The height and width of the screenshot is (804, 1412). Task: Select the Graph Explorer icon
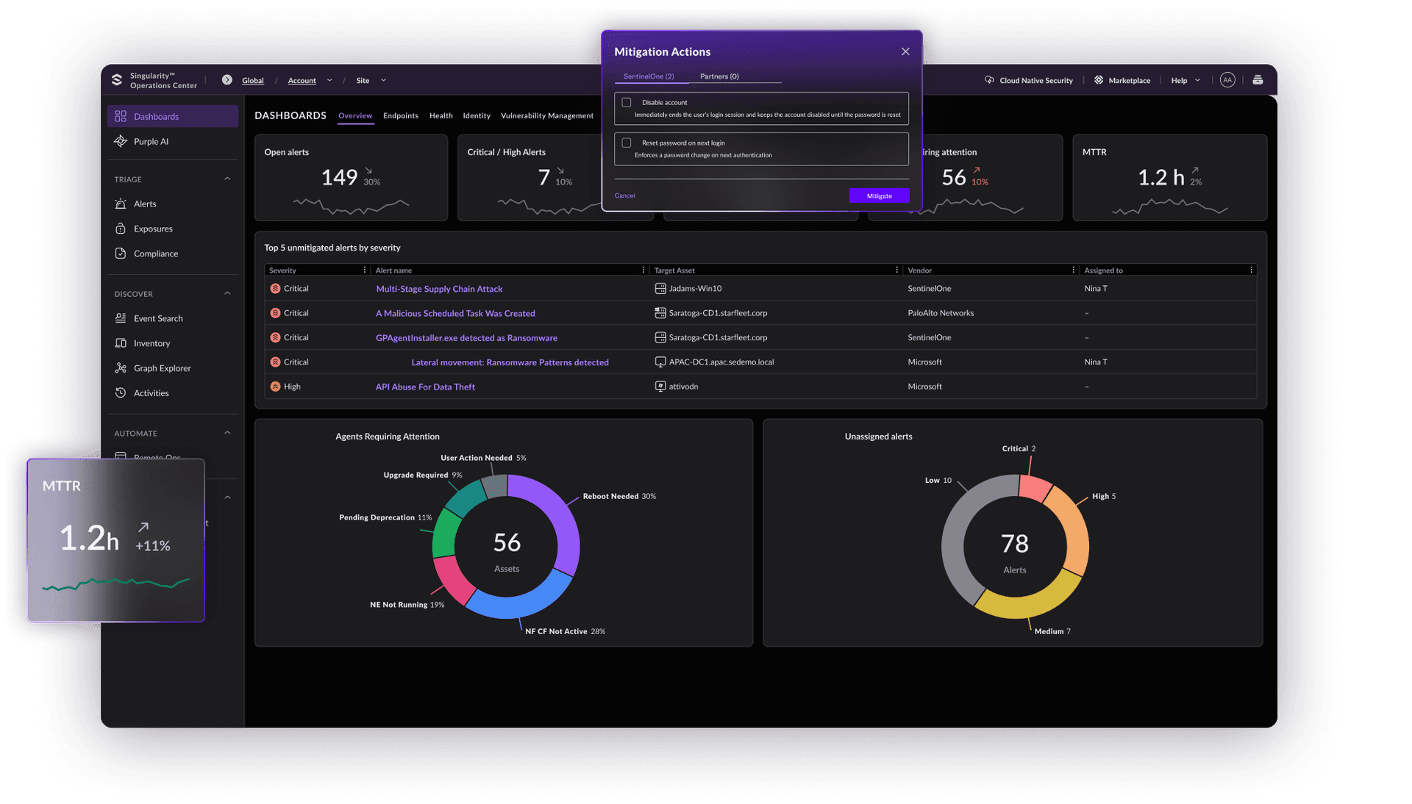coord(121,368)
